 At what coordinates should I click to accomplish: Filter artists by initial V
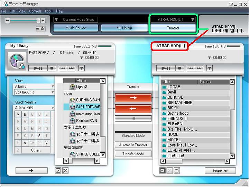pyautogui.click(x=25, y=143)
